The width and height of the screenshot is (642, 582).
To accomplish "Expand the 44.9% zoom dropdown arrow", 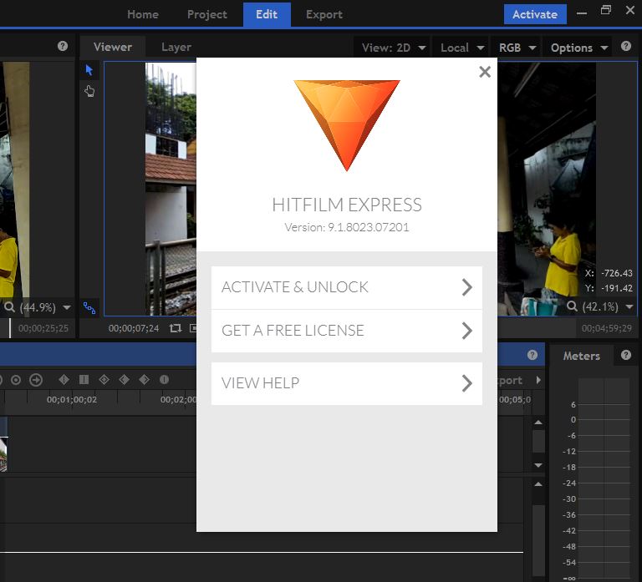I will pyautogui.click(x=67, y=307).
